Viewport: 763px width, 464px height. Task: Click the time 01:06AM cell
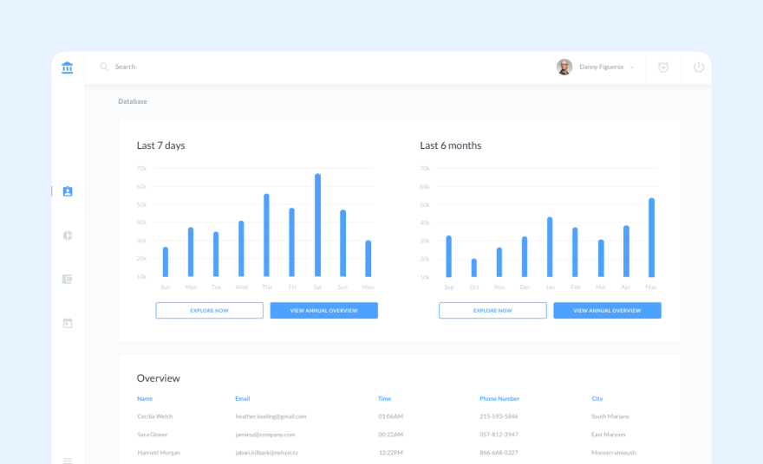coord(391,416)
